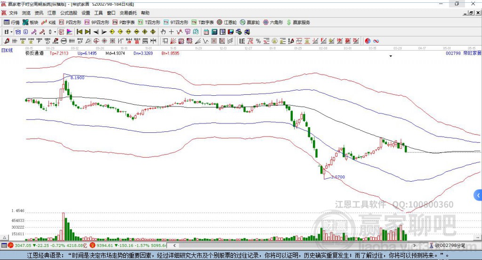482x260 pixels.
Task: Click Shanghai index 3047.05 in status bar
Action: coord(23,245)
